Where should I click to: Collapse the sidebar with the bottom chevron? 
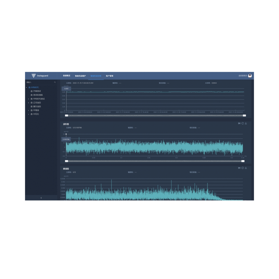[x=41, y=198]
